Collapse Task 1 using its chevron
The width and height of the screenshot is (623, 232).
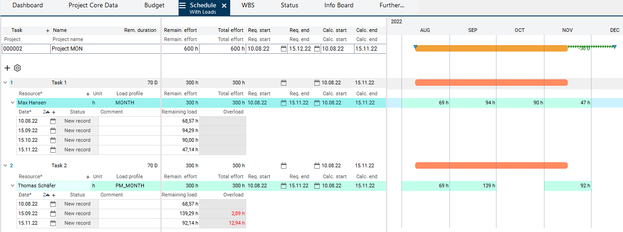coord(5,82)
